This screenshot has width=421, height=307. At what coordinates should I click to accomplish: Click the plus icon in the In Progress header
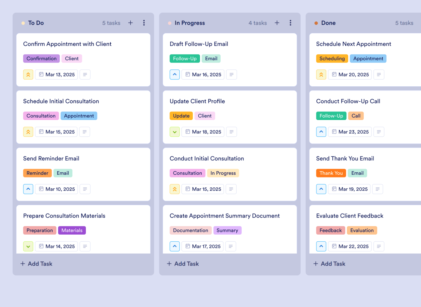[277, 23]
